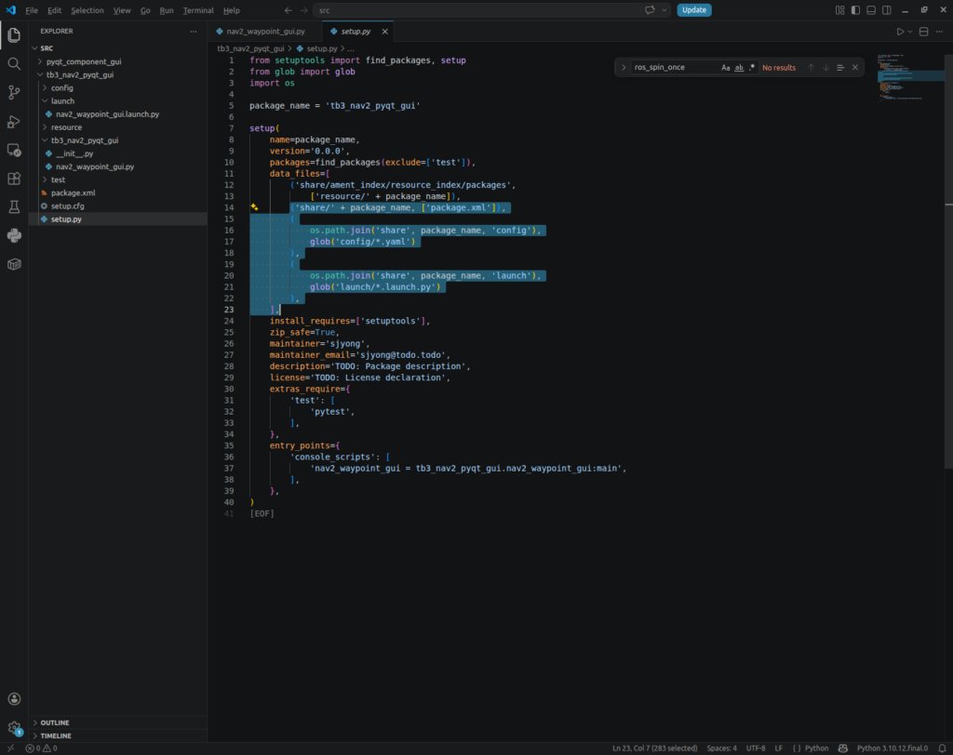The width and height of the screenshot is (953, 755).
Task: Toggle Secondary Side Bar visibility
Action: (x=887, y=10)
